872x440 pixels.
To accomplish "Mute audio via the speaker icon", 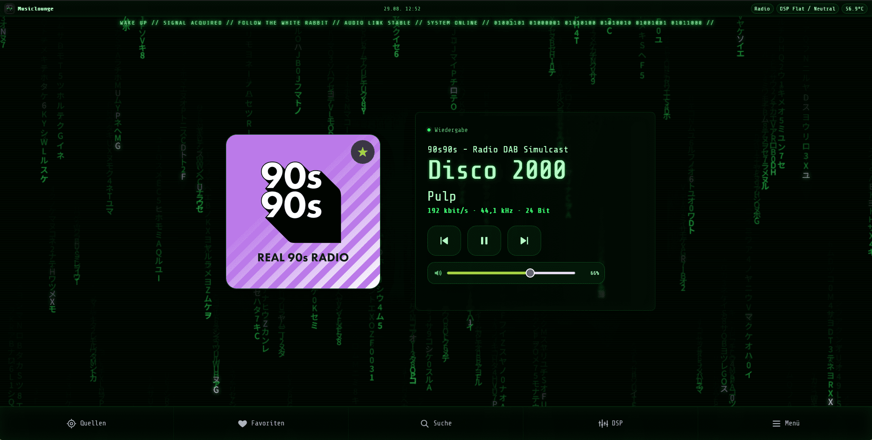I will tap(438, 273).
